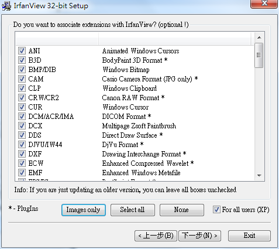
Task: Close the IrfanView Setup window
Action: [264, 4]
